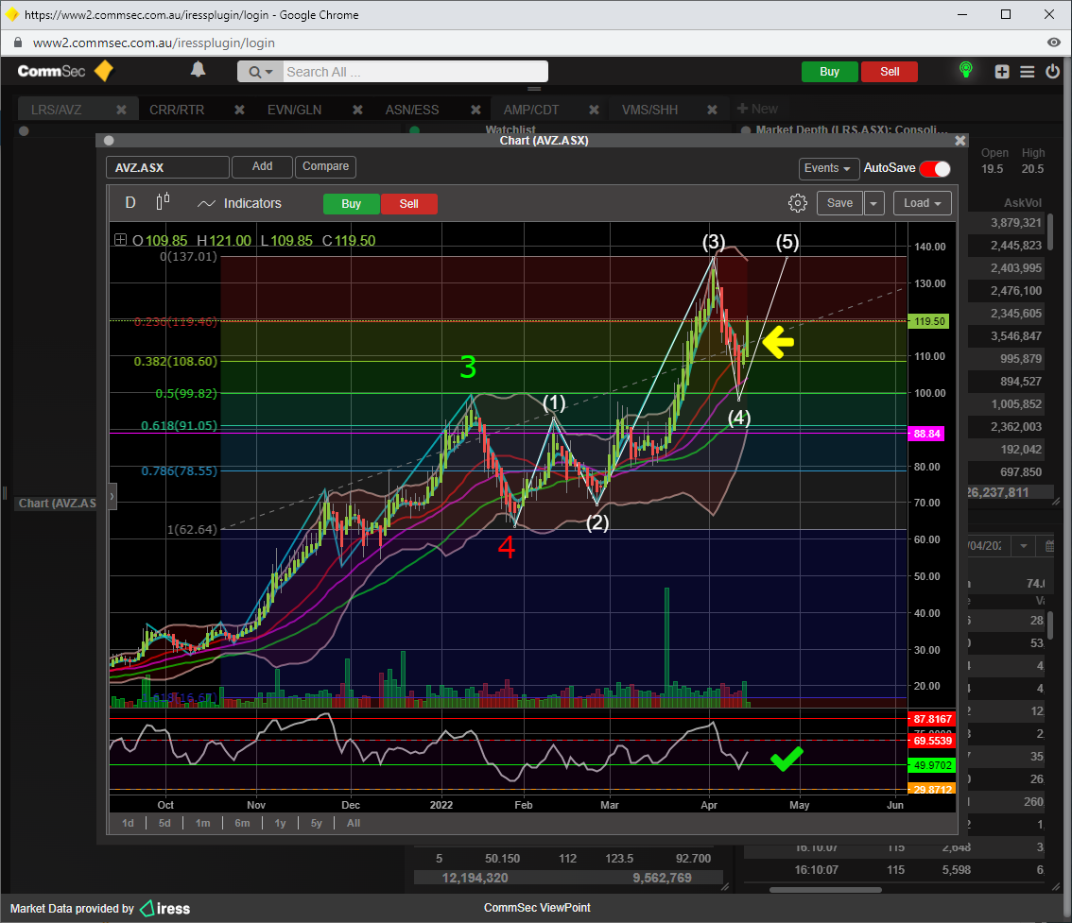Viewport: 1072px width, 923px height.
Task: Open the hamburger menu in header
Action: coord(1028,71)
